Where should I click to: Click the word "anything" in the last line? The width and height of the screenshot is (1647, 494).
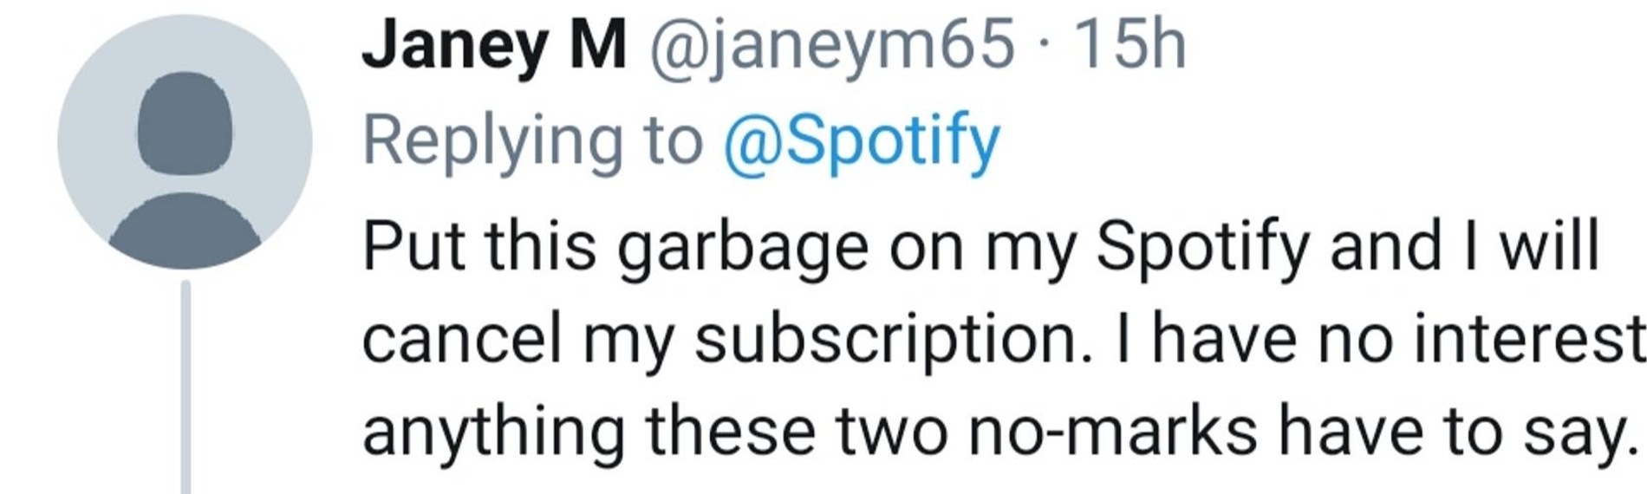tap(493, 432)
